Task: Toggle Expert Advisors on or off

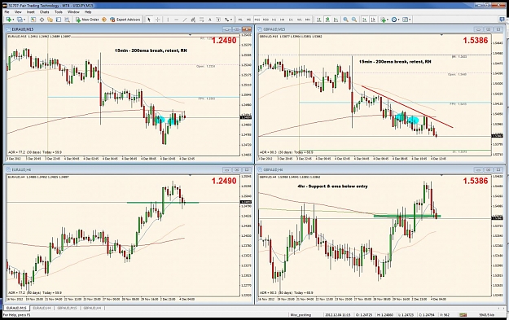Action: pos(125,20)
